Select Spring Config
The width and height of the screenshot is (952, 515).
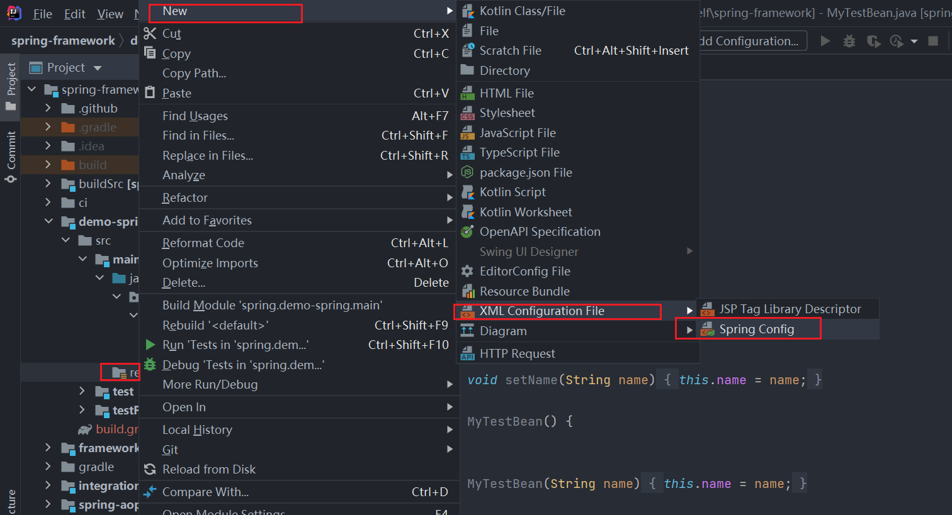click(788, 329)
